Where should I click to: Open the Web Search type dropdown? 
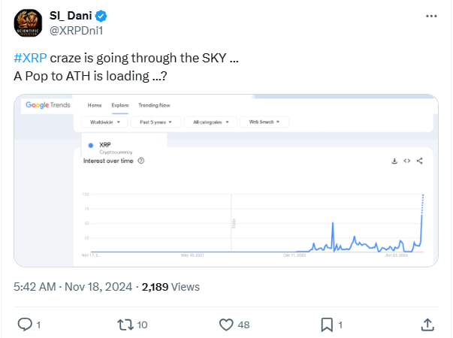264,122
